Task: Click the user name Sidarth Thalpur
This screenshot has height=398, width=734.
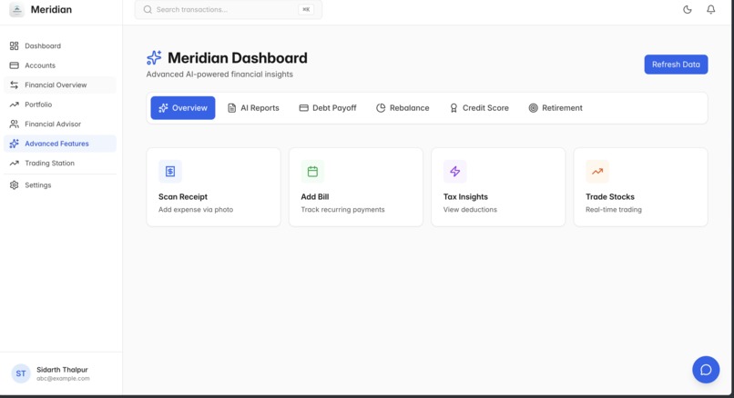Action: coord(62,370)
